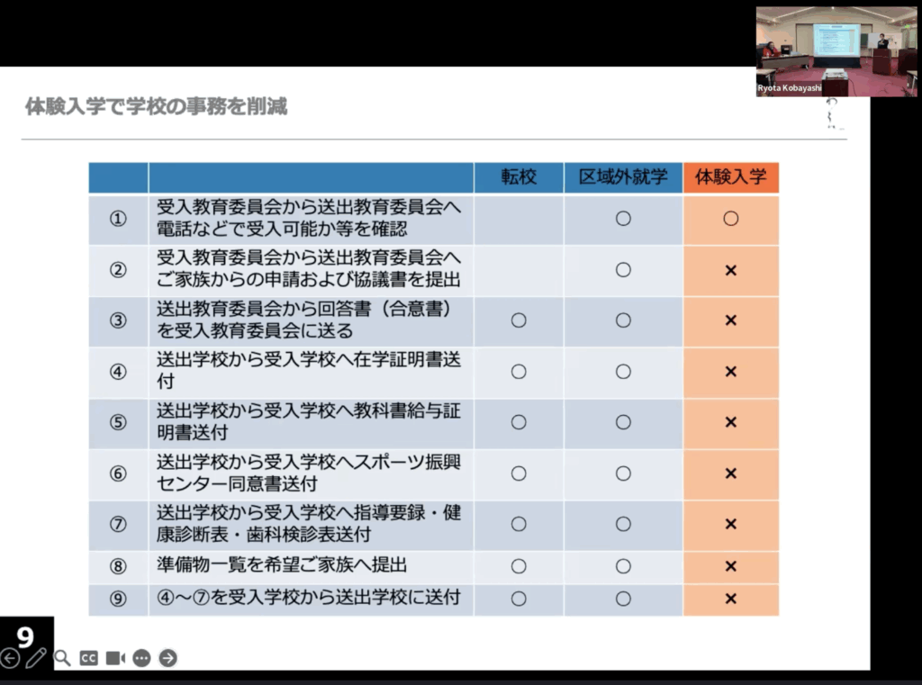This screenshot has width=922, height=685.
Task: Click the slide number 9 indicator
Action: (25, 636)
